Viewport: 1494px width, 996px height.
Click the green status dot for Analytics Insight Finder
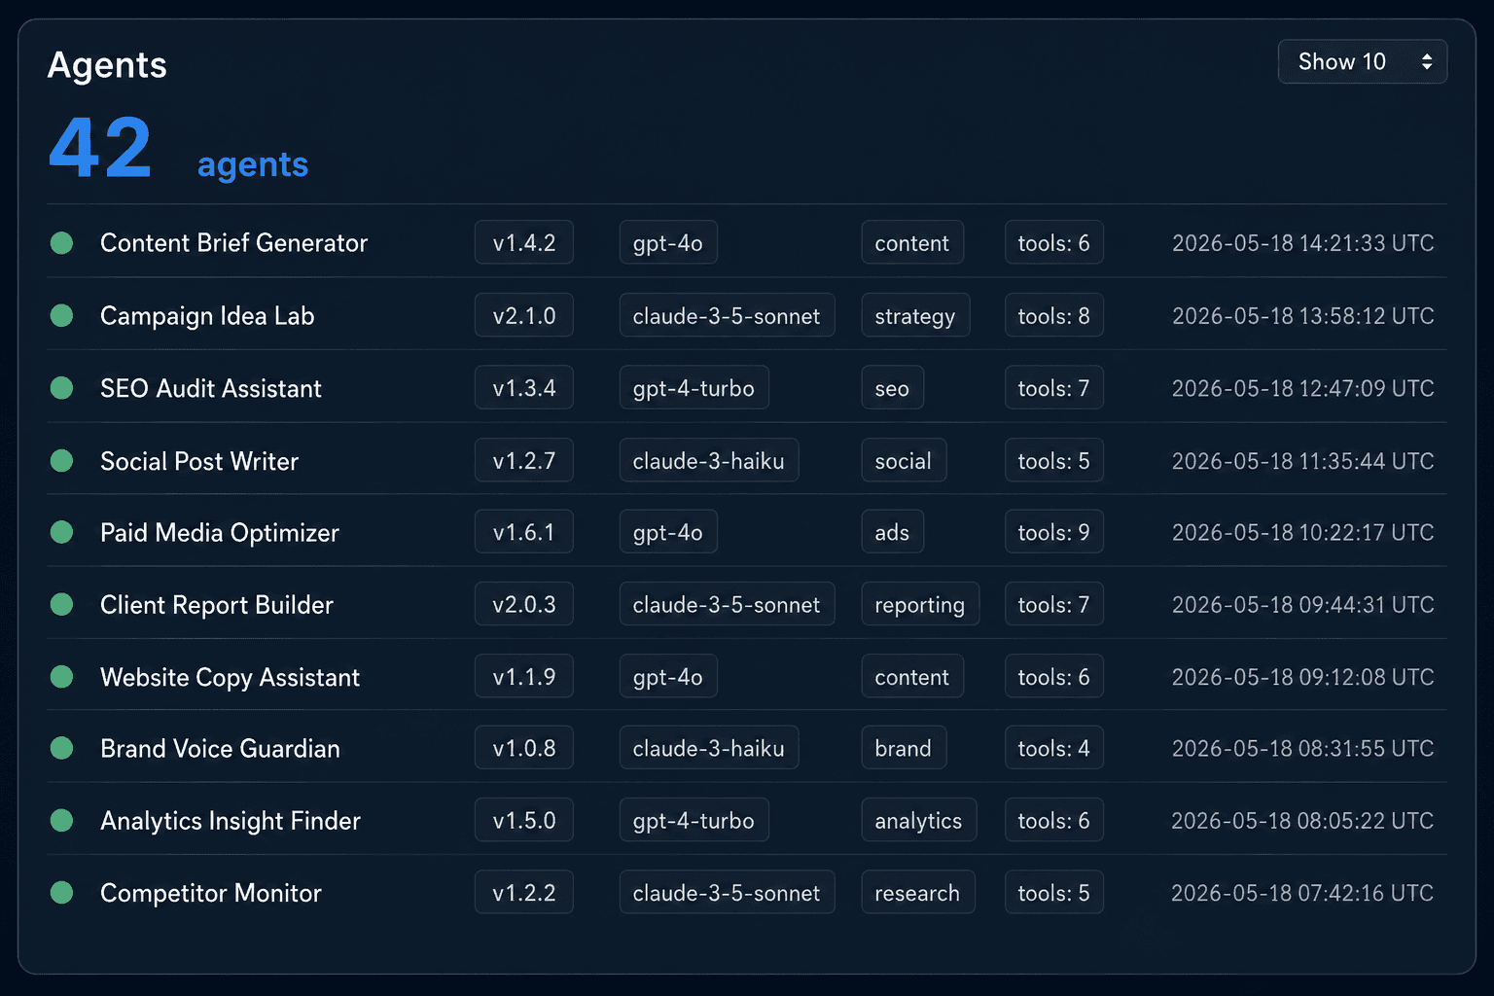pyautogui.click(x=61, y=820)
